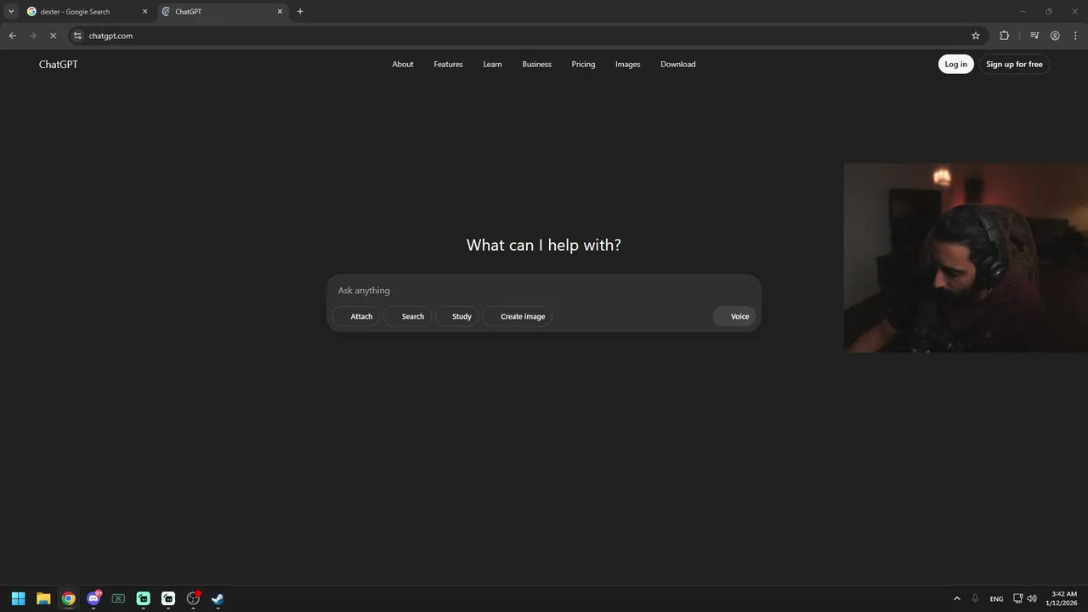The image size is (1088, 612).
Task: Open the Chrome profile avatar icon
Action: [x=1055, y=36]
